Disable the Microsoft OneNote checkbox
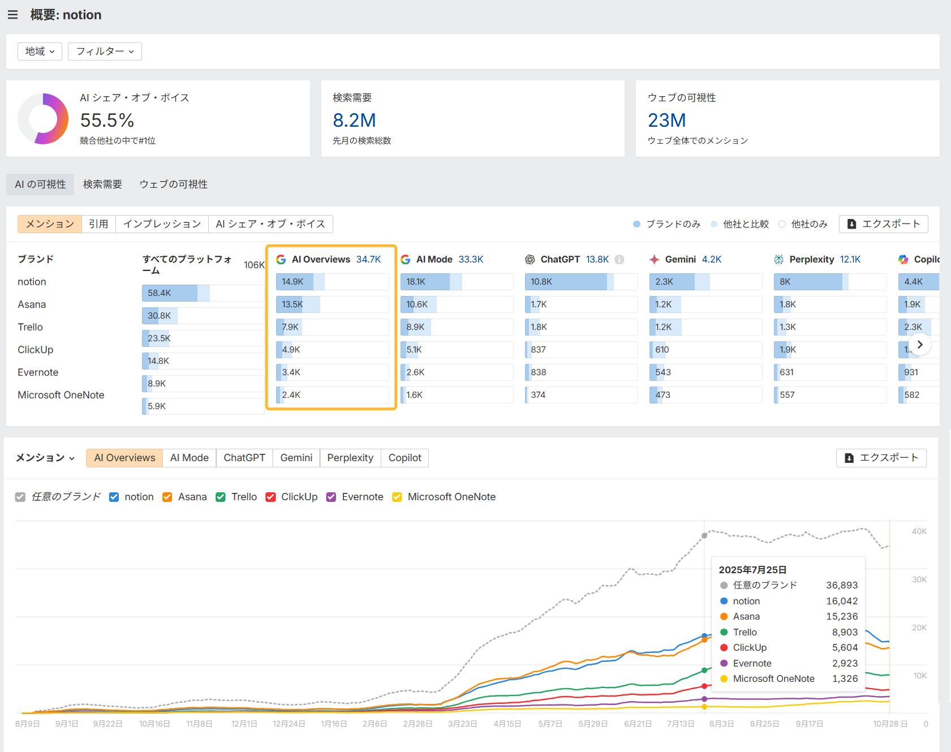The image size is (951, 752). point(397,497)
